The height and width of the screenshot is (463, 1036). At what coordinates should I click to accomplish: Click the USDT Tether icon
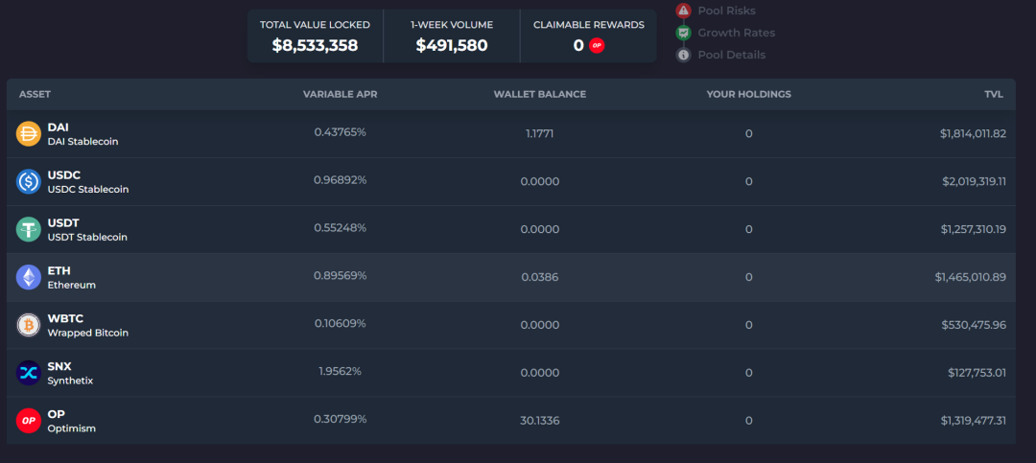tap(29, 230)
